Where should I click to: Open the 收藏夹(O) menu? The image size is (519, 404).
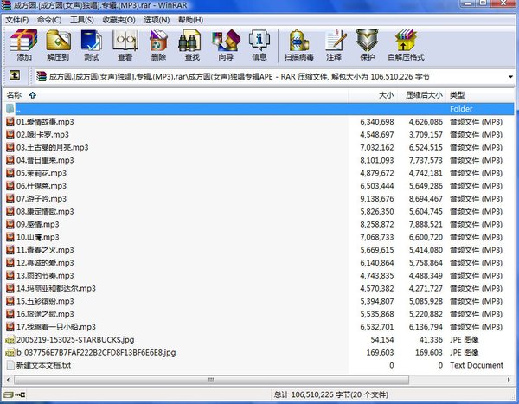pyautogui.click(x=119, y=20)
